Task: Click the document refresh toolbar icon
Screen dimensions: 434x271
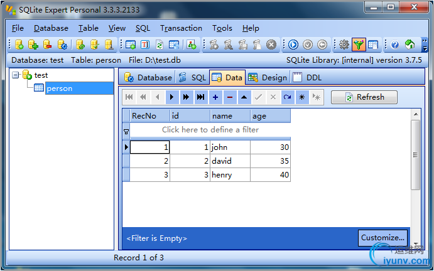Action: pyautogui.click(x=160, y=45)
